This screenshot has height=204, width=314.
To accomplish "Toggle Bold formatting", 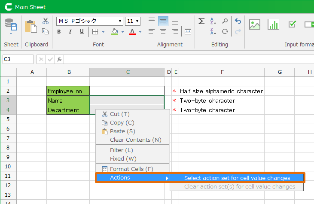I will pos(59,32).
